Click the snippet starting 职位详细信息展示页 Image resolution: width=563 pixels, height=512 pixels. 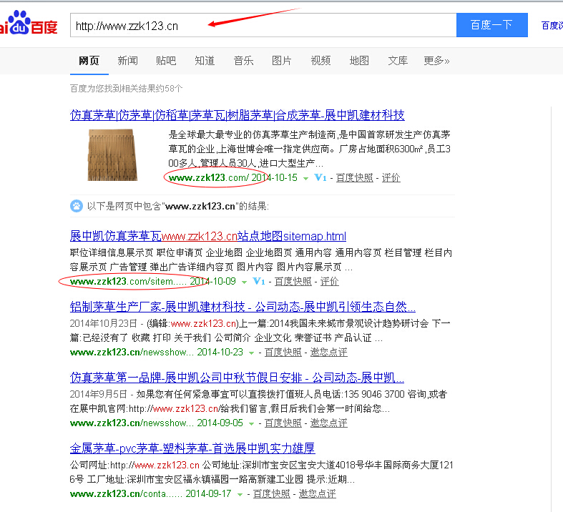[x=261, y=260]
